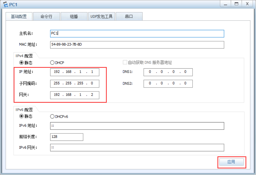Click the last octet of 网关
This screenshot has width=256, height=175.
pos(92,95)
